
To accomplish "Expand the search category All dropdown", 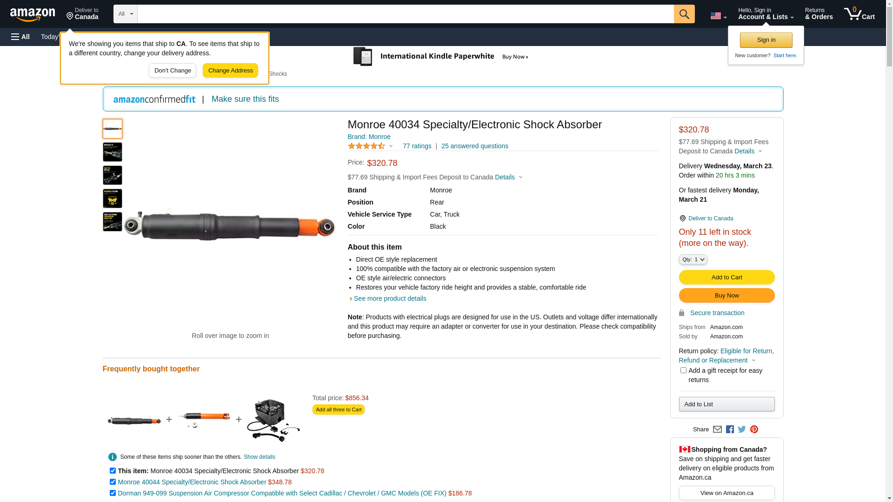I will click(126, 14).
